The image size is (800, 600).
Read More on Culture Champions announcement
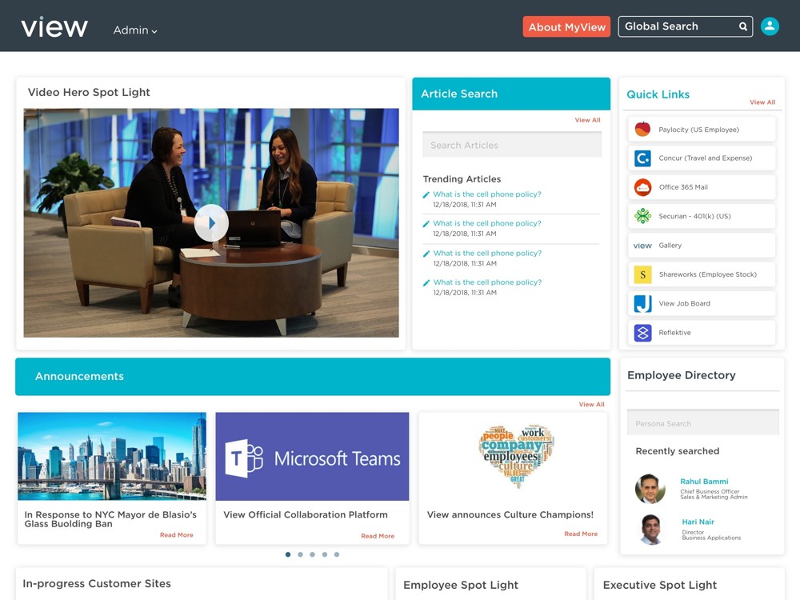581,534
